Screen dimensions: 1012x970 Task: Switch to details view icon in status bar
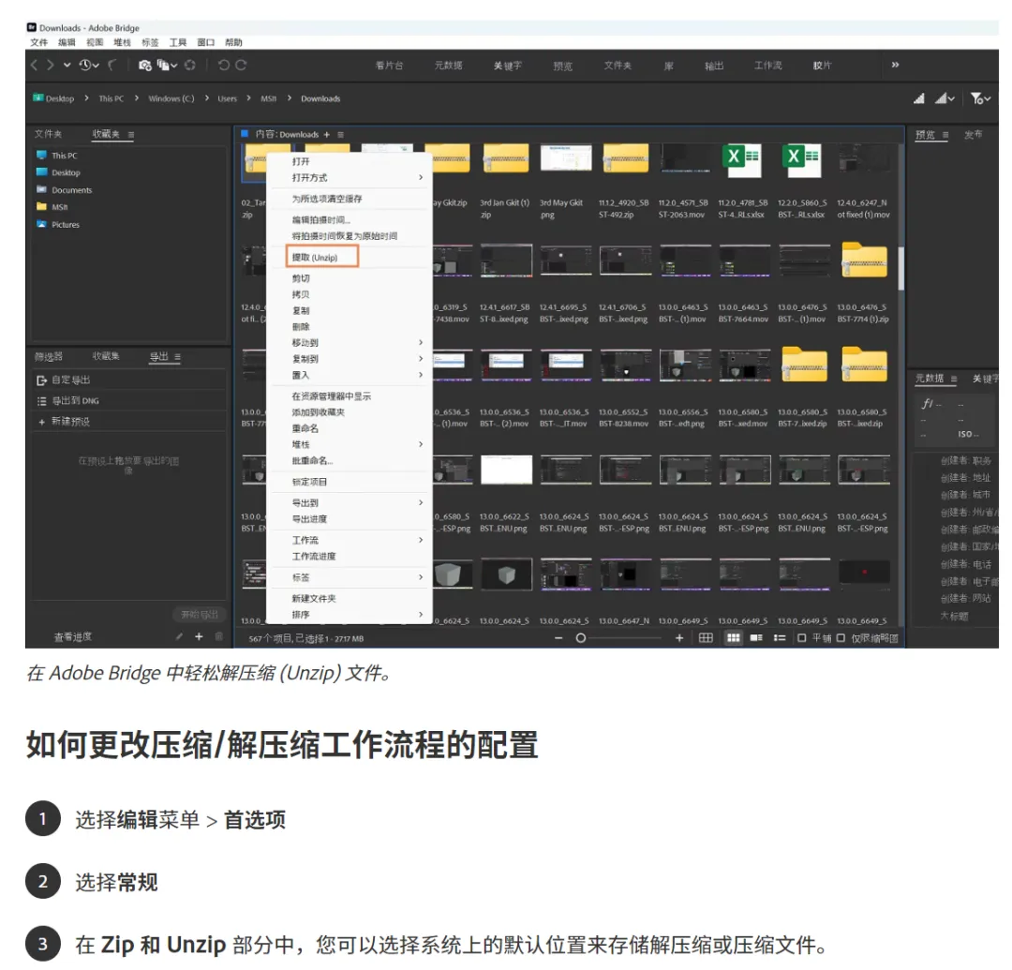coord(756,637)
